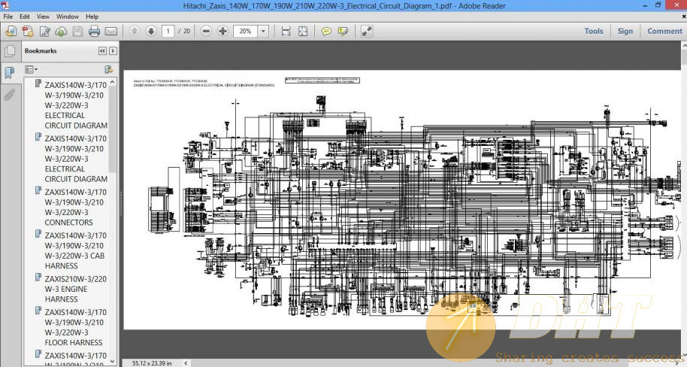Select the ENGINE HARNESS bookmark
687x367 pixels.
(x=75, y=289)
